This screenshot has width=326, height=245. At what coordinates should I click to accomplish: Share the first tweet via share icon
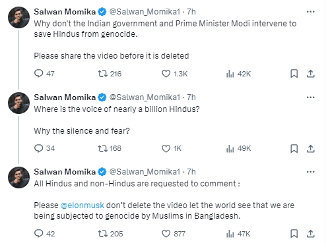pos(310,74)
